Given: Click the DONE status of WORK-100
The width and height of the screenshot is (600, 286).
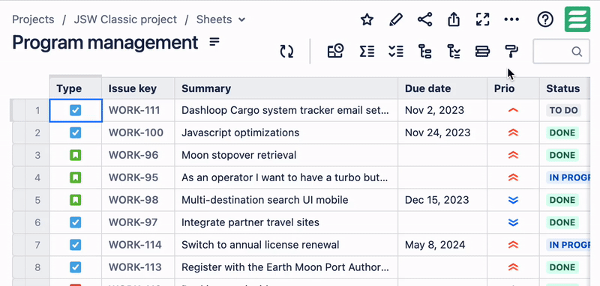Looking at the screenshot, I should [562, 133].
